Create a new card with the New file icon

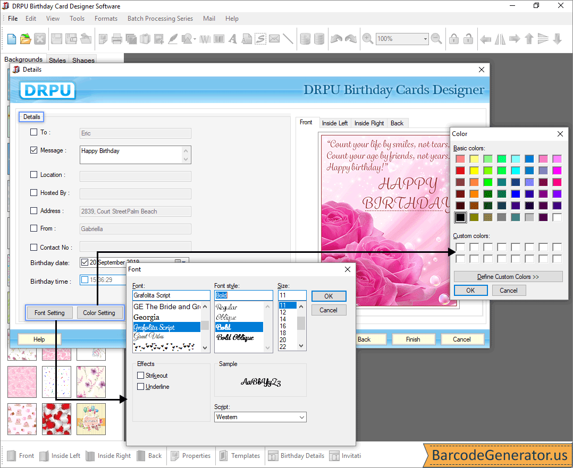[x=12, y=39]
